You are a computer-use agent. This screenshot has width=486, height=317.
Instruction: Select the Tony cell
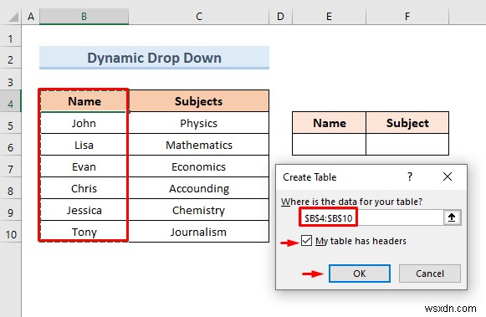tap(84, 232)
